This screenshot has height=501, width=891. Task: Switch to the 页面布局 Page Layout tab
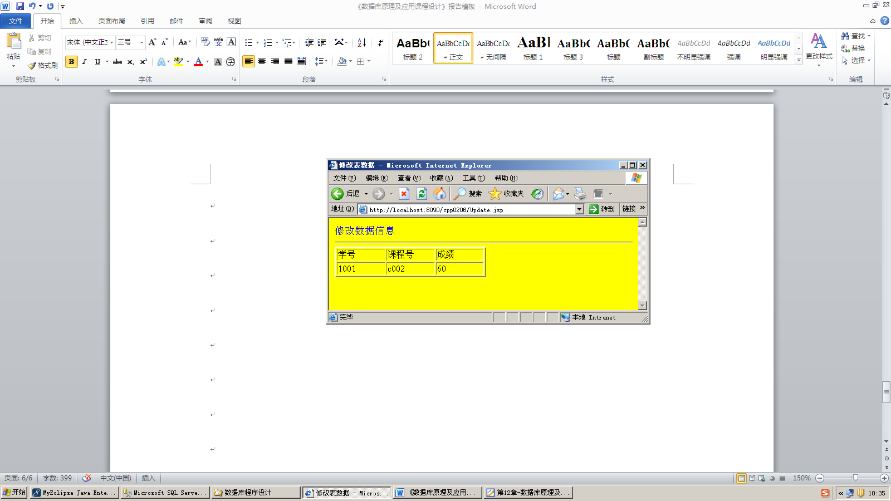coord(111,21)
